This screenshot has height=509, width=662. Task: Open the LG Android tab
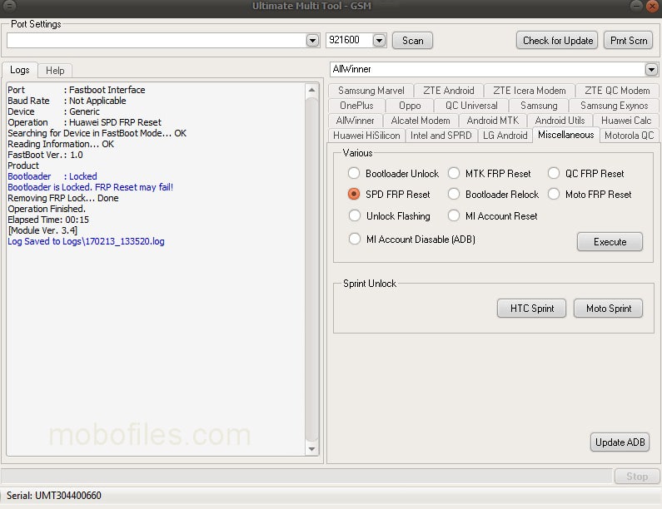coord(505,136)
